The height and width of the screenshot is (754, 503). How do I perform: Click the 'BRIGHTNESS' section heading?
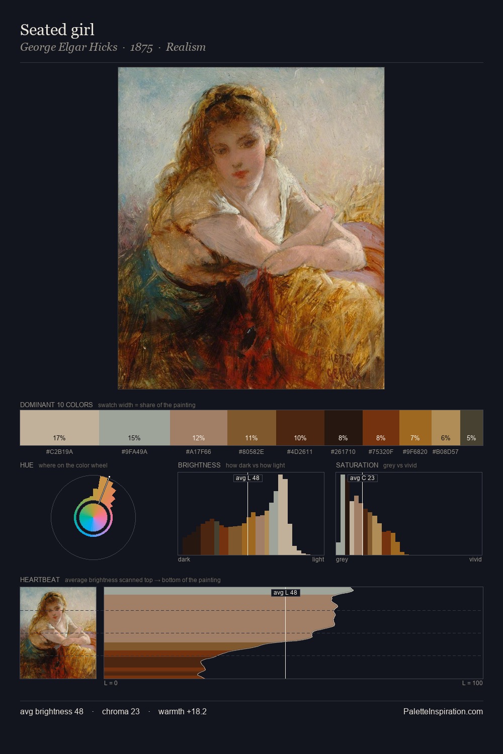199,465
